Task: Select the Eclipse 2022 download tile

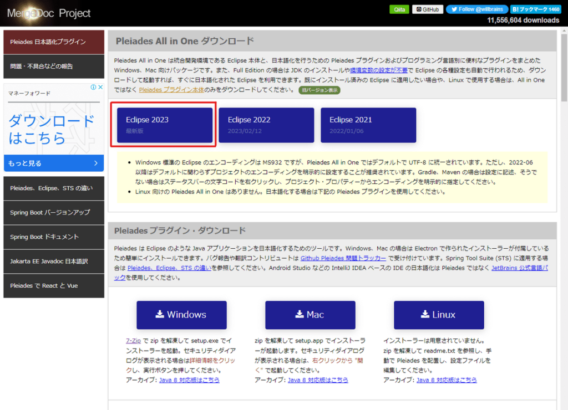Action: pyautogui.click(x=266, y=125)
